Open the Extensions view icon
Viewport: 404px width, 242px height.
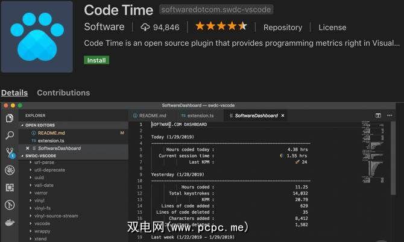tap(10, 187)
